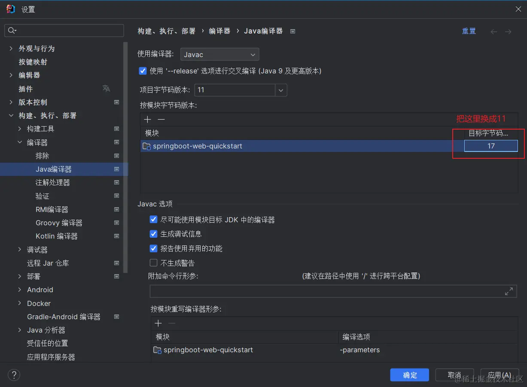
Task: Click the project-level icon beside RMI编译器
Action: pyautogui.click(x=116, y=209)
